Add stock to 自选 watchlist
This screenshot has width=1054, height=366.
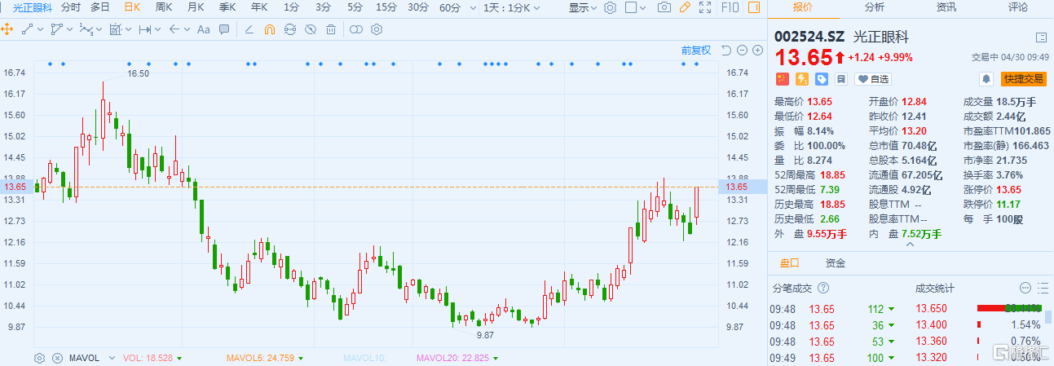tap(872, 79)
